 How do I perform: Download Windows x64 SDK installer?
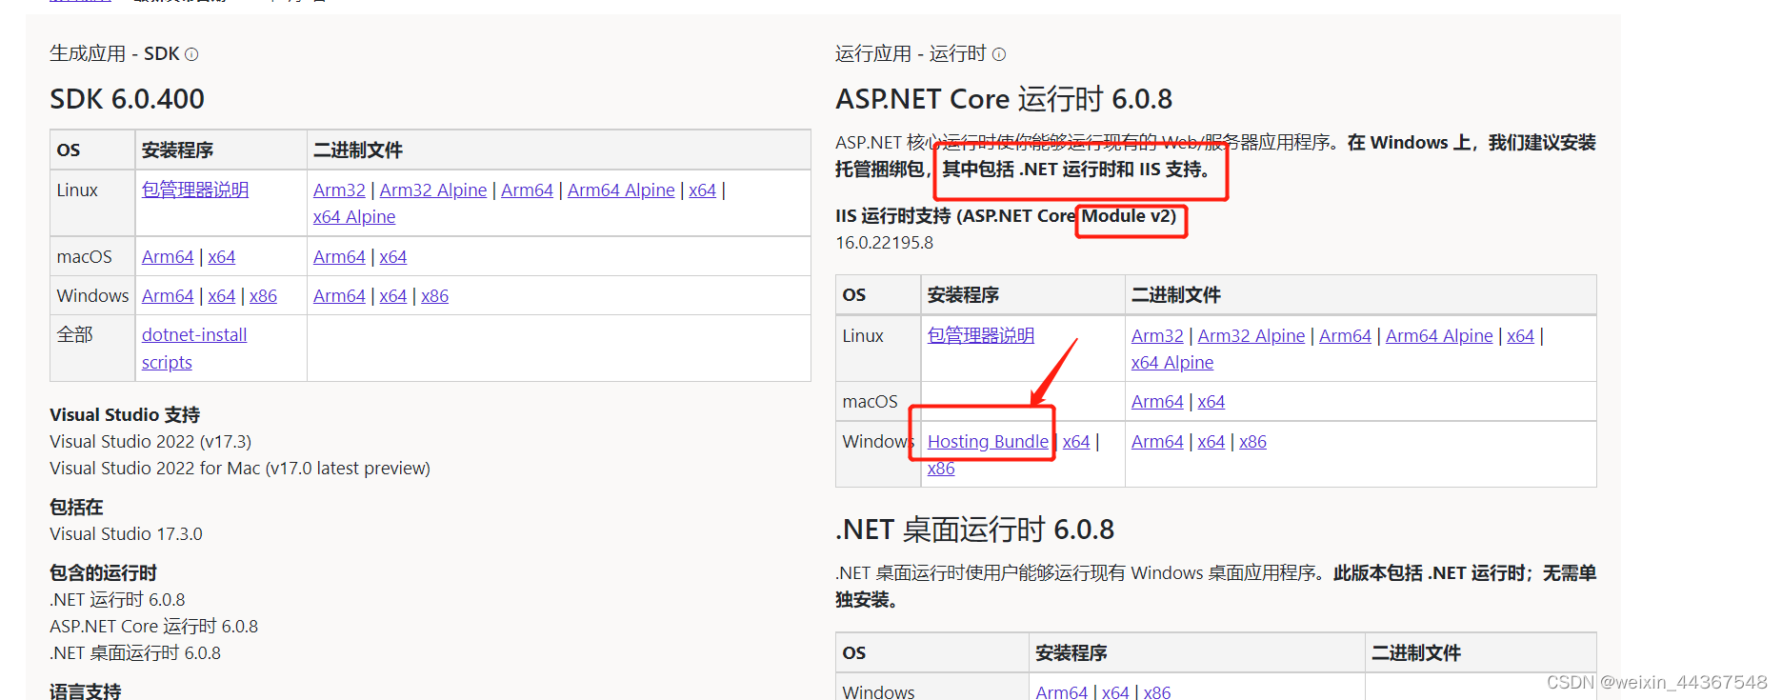pos(222,295)
